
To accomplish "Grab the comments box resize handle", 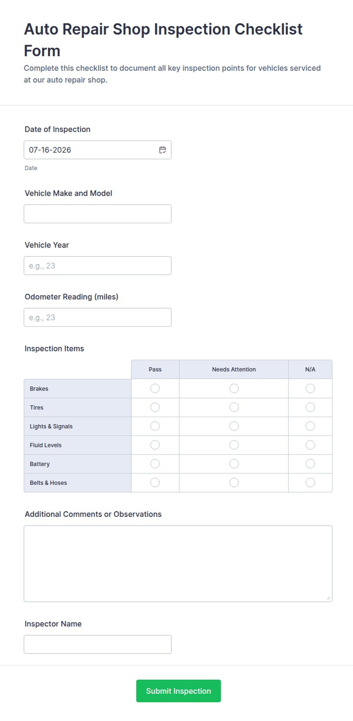I will coord(328,598).
